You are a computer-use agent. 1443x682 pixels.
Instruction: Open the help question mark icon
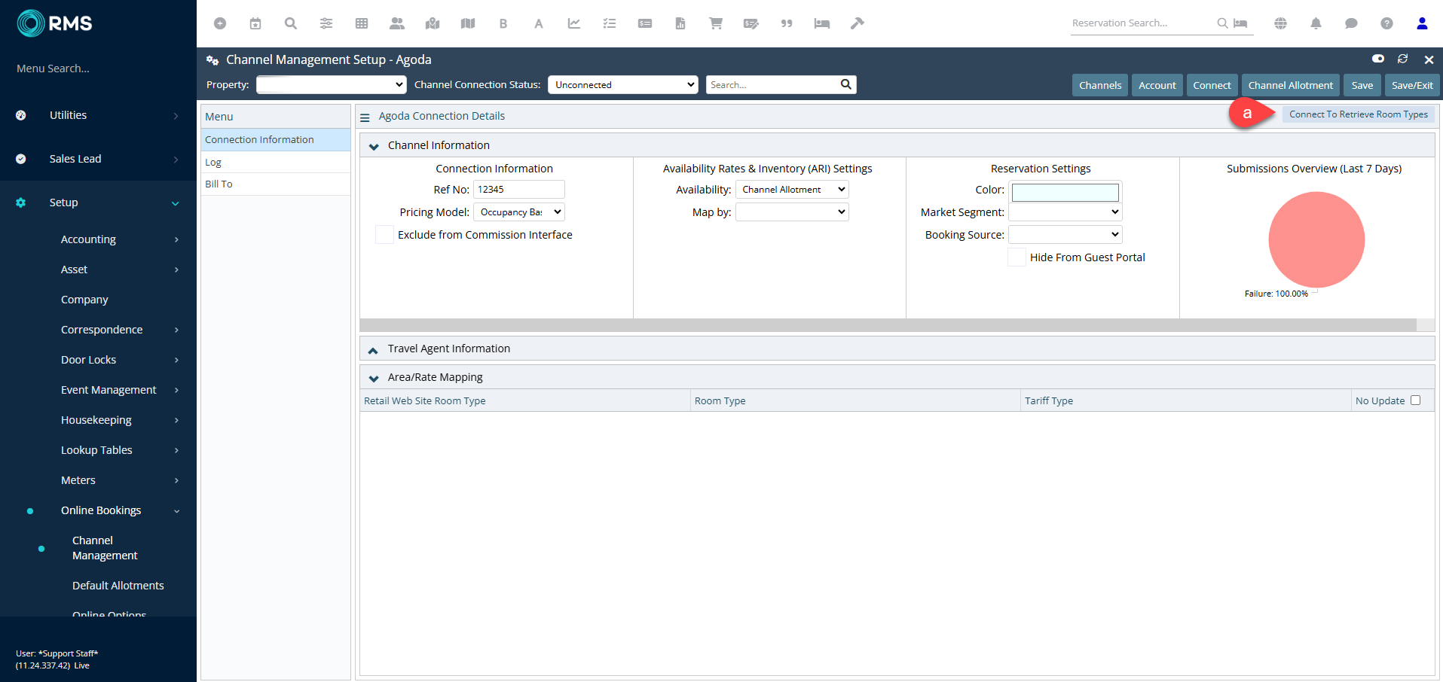point(1386,23)
